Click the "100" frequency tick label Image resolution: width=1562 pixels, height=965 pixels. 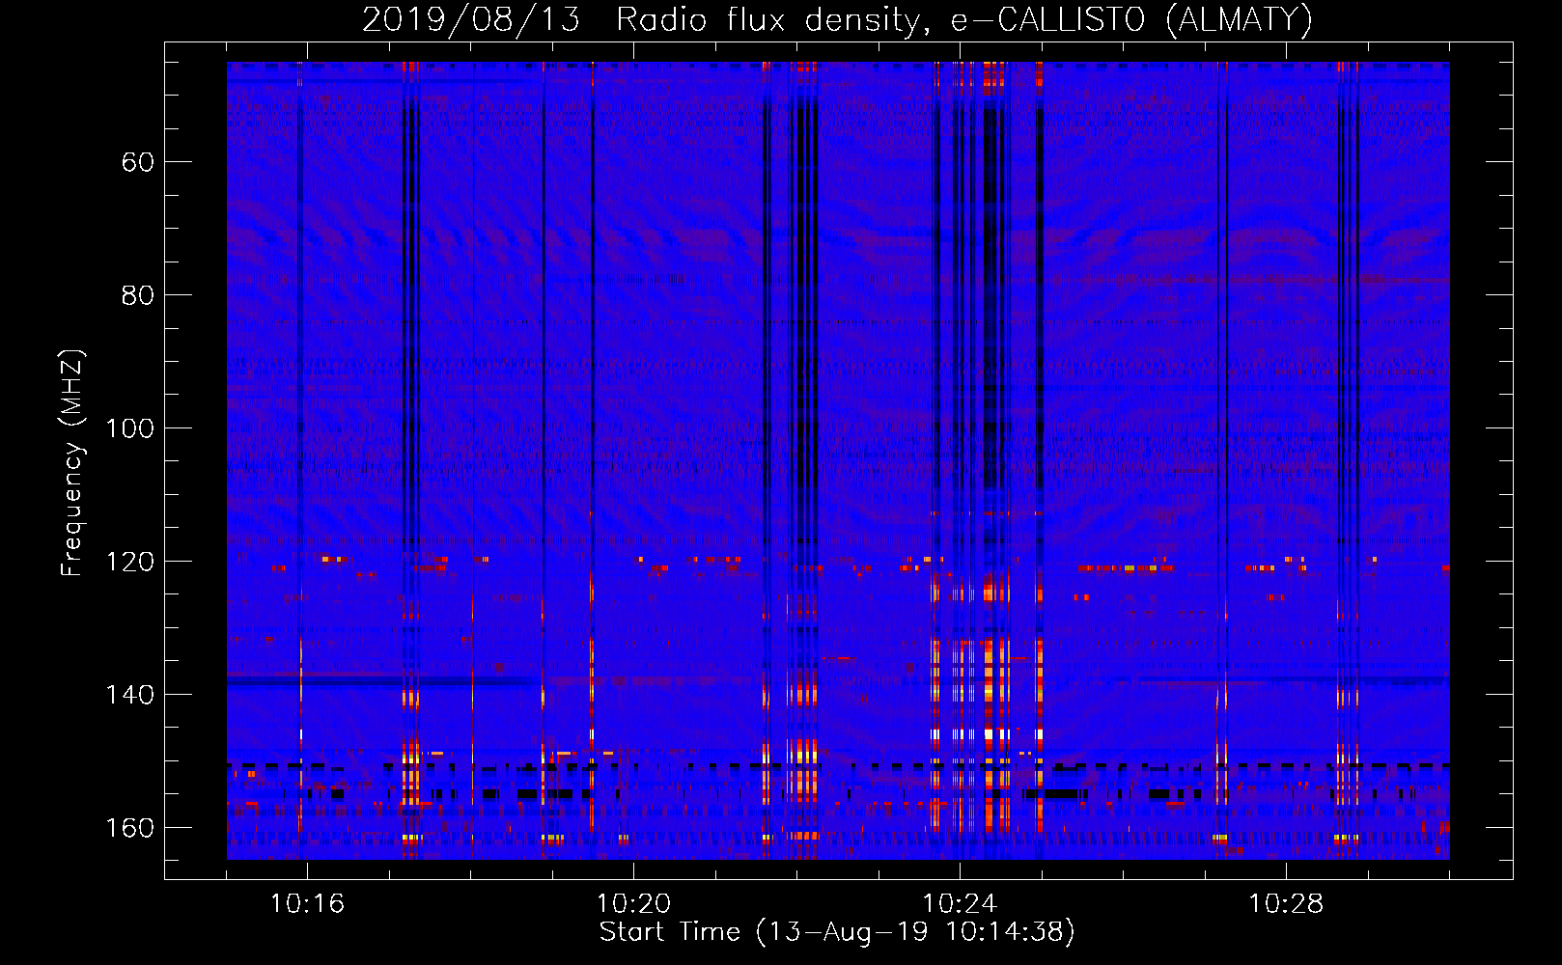130,428
